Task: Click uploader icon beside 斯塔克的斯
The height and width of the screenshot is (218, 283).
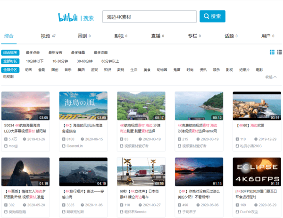Action: [x=64, y=212]
